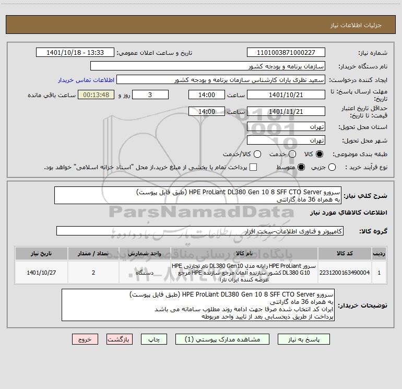The image size is (402, 389).
Task: Select the جزیی purchase type radio
Action: pyautogui.click(x=332, y=167)
